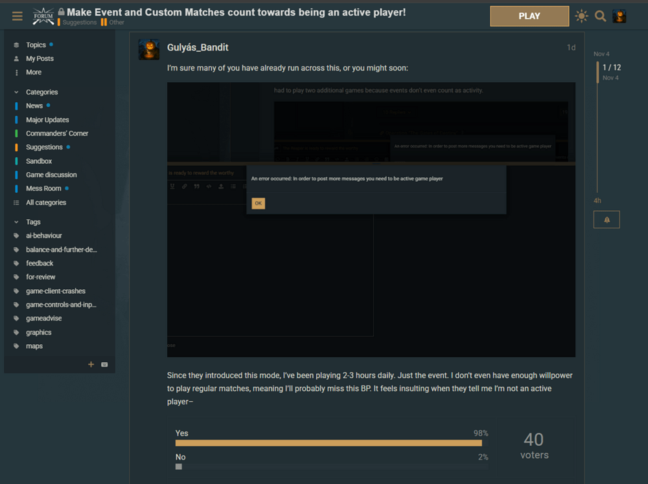Dismiss unread items with the envelope icon
Image resolution: width=648 pixels, height=484 pixels.
(104, 364)
